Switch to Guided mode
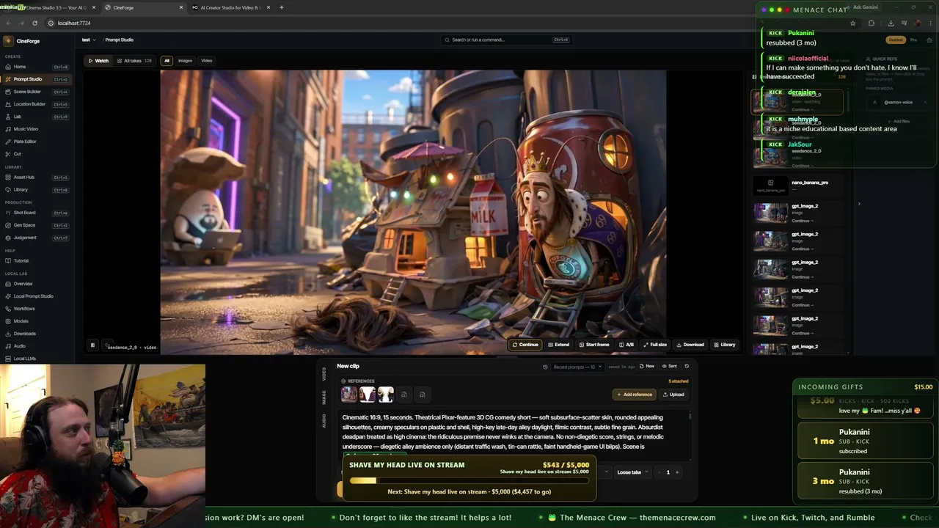 pos(895,40)
